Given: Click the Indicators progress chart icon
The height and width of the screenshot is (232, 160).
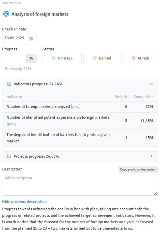Looking at the screenshot, I should [x=9, y=84].
